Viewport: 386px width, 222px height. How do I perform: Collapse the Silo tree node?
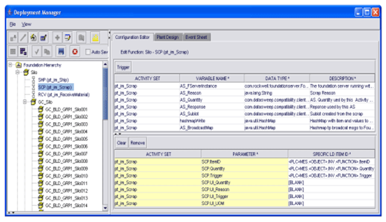coord(17,72)
